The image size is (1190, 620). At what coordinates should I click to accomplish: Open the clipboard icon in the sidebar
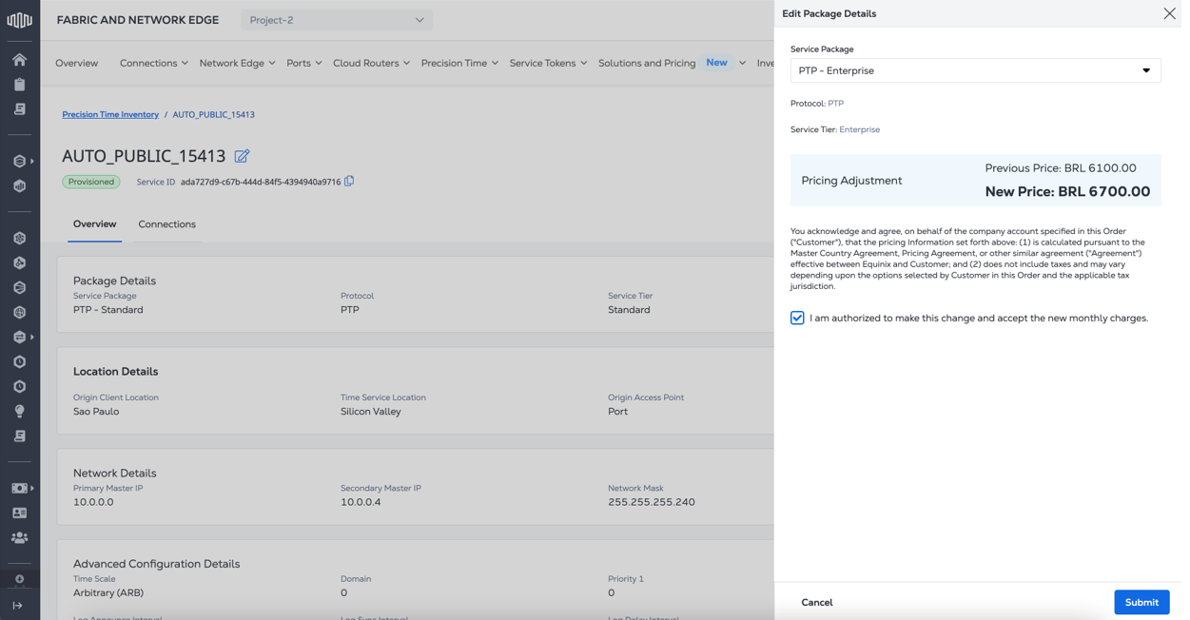click(x=19, y=85)
